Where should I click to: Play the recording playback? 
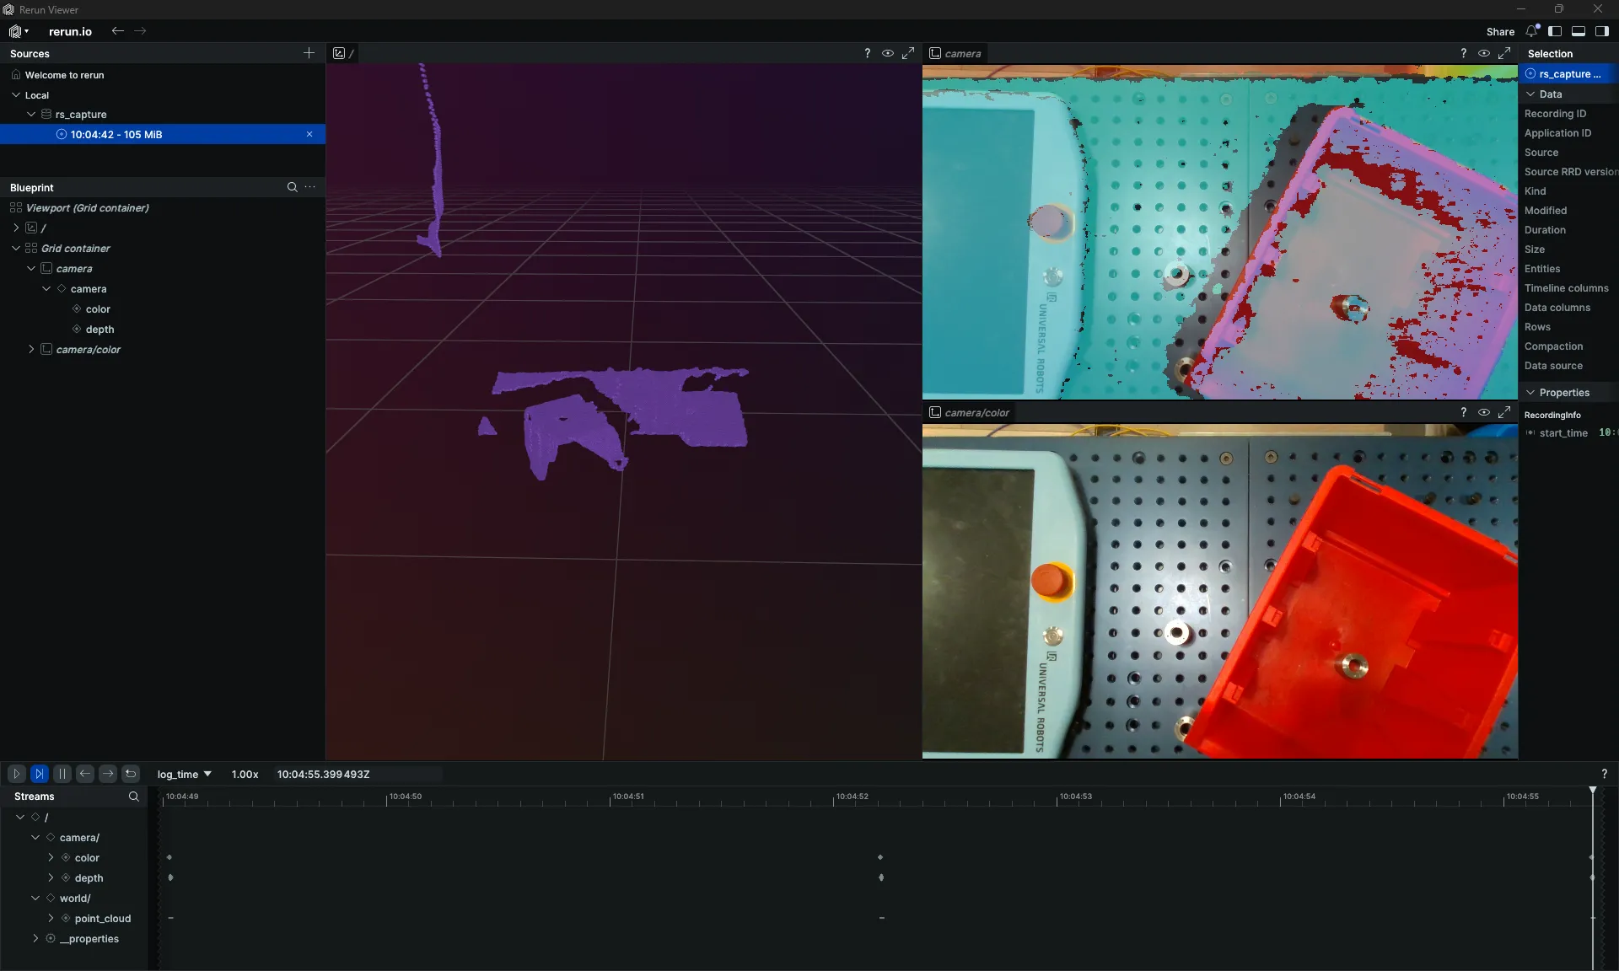[x=17, y=774]
